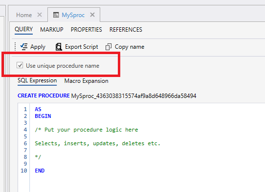Click line number 5 in gutter
The height and width of the screenshot is (192, 265).
pos(25,136)
